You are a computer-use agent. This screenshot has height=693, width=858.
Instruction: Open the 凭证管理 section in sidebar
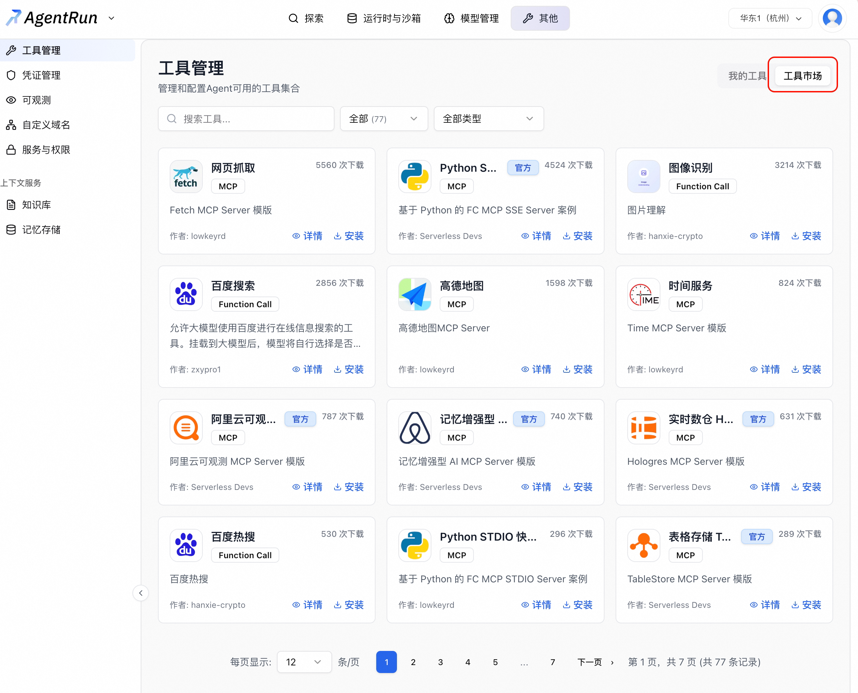(x=41, y=75)
